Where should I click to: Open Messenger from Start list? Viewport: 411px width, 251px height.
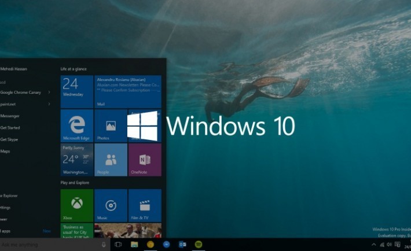coord(10,116)
